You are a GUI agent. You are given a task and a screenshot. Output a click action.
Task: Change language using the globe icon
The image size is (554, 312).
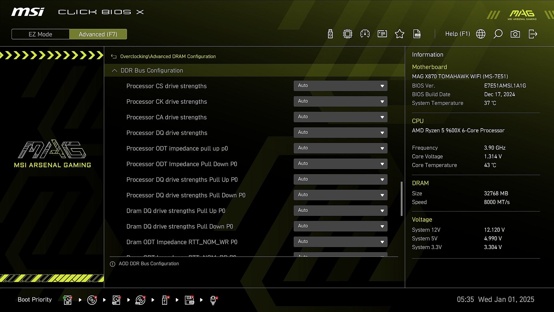tap(481, 34)
